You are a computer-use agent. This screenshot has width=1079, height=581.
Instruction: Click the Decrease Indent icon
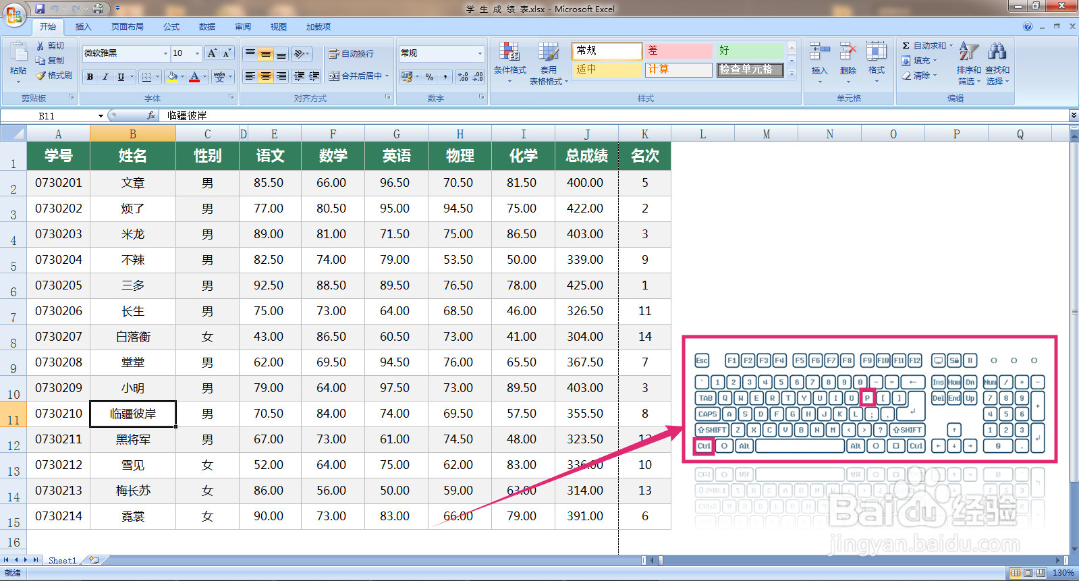299,76
